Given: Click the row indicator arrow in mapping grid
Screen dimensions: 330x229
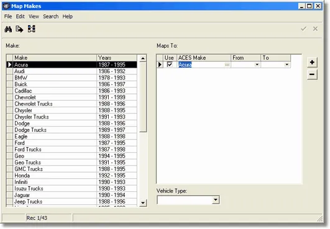Looking at the screenshot, I should tap(160, 65).
